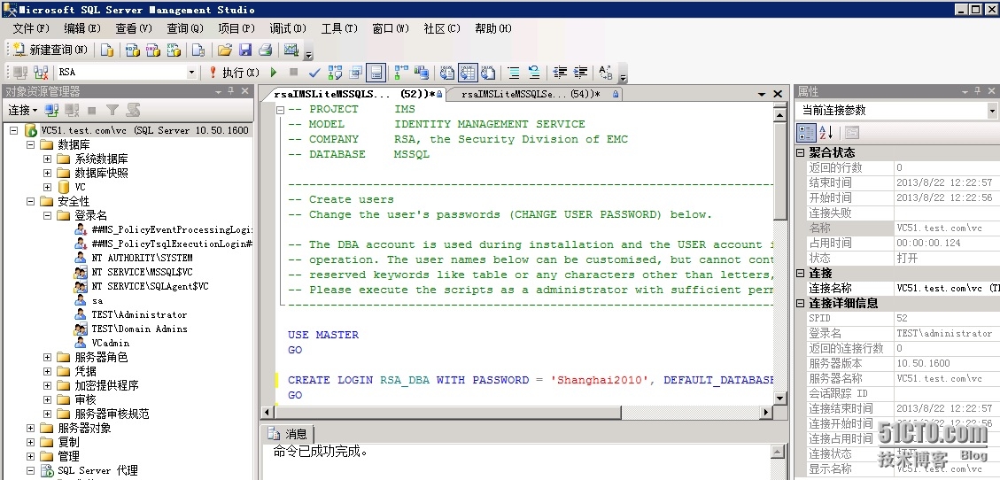Expand the 服务器对象 folder
The width and height of the screenshot is (1000, 480).
(x=30, y=428)
